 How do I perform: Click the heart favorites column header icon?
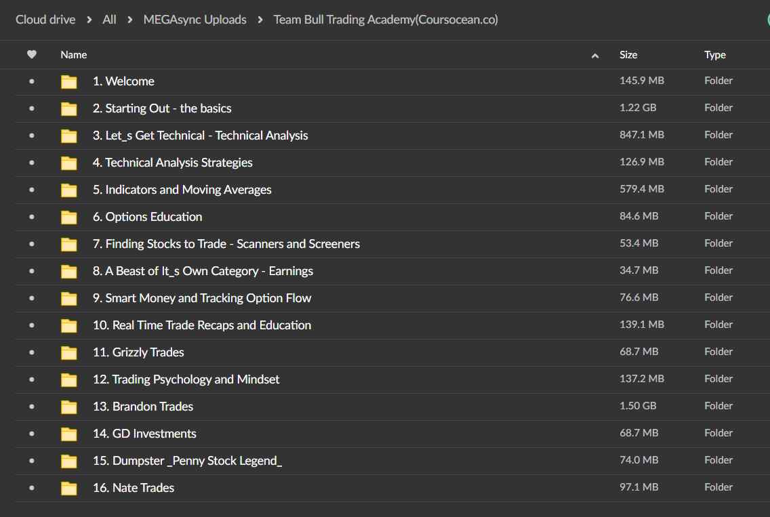[31, 55]
